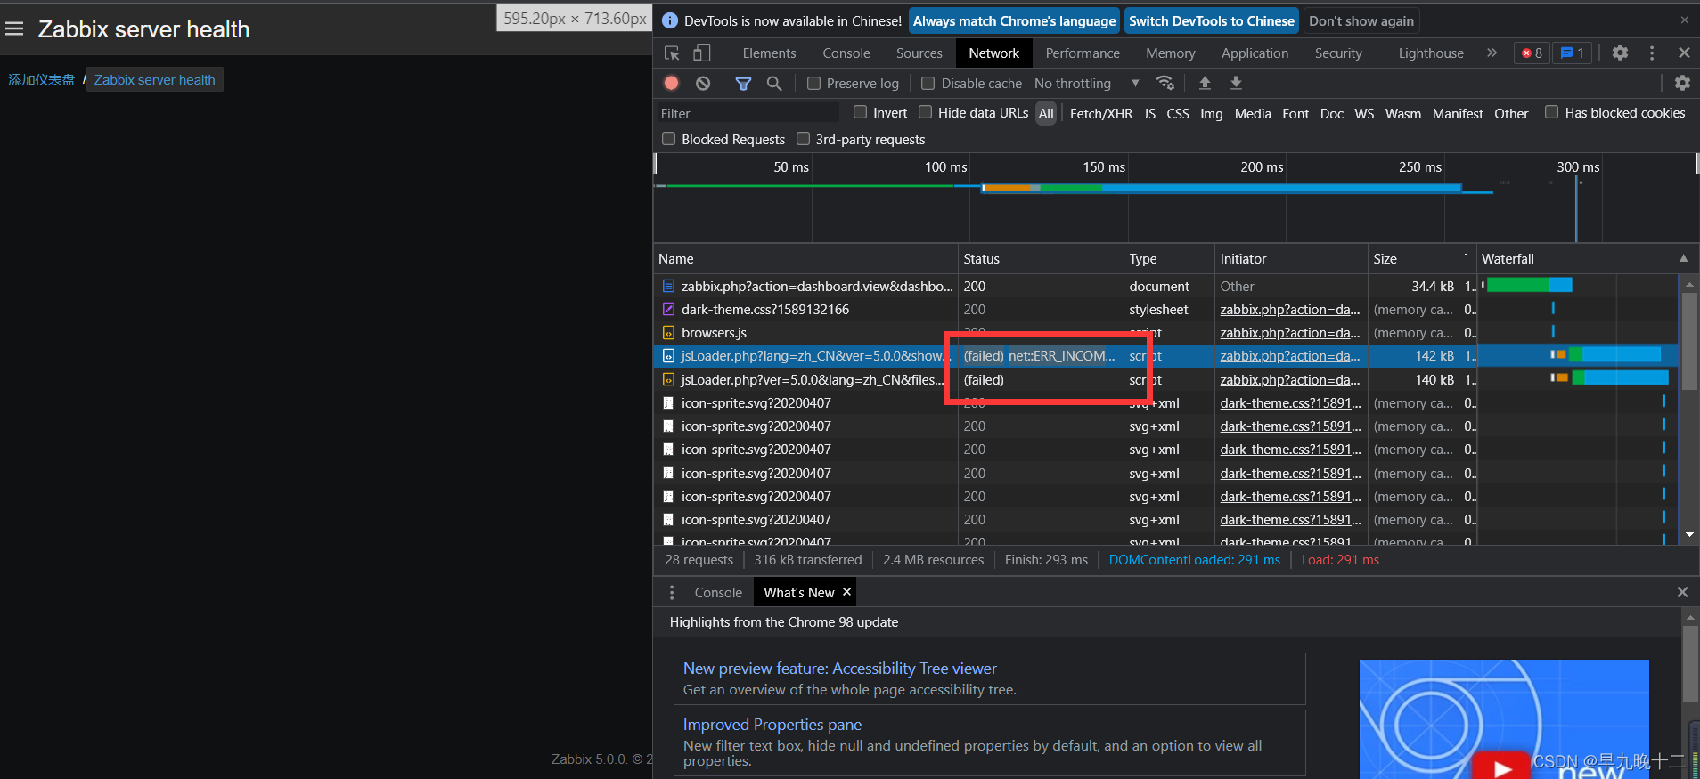Click the messages badge showing 1
Image resolution: width=1700 pixels, height=779 pixels.
pos(1573,53)
